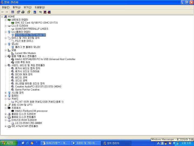Expand the 포트 (COM 및 LPT) category
The image size is (194, 146).
(6, 105)
